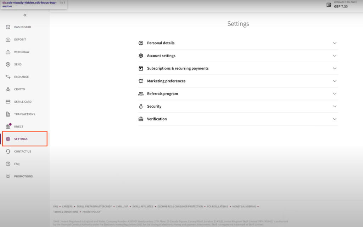363x227 pixels.
Task: Click the Withdraw icon in the sidebar
Action: coord(8,52)
